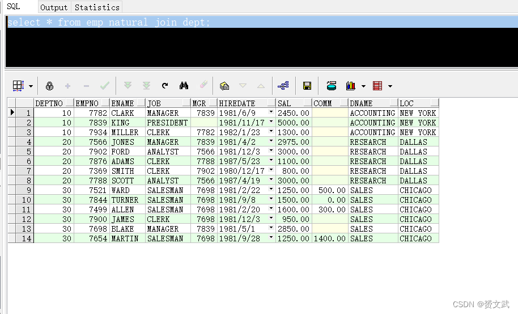
Task: Click the binoculars Find icon
Action: 184,86
